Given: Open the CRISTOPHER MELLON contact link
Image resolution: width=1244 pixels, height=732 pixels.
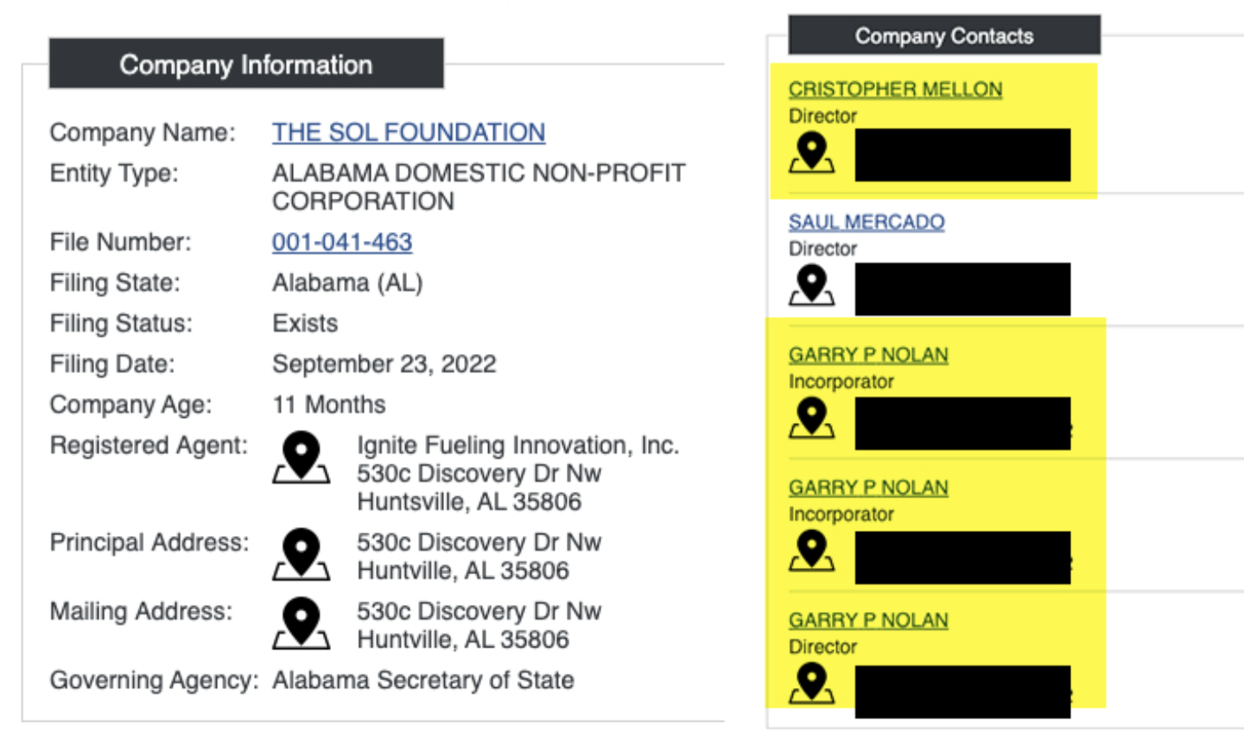Looking at the screenshot, I should click(895, 89).
